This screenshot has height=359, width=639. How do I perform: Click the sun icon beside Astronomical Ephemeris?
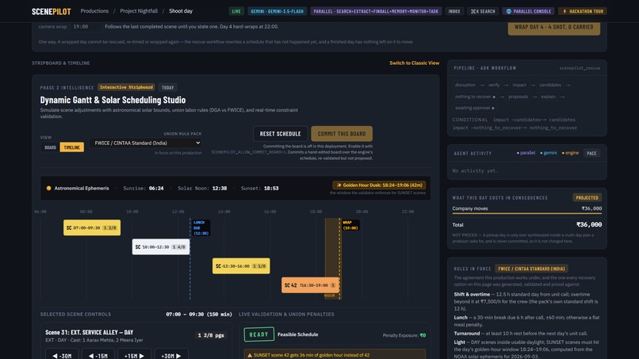coord(48,189)
